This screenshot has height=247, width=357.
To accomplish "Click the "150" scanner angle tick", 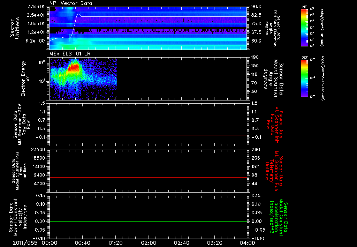I will [255, 66].
